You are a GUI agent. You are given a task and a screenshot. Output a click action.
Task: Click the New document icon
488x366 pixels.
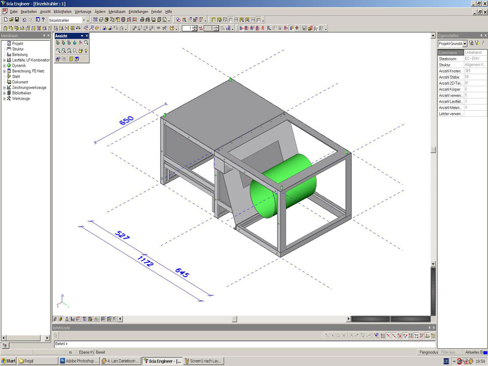(5, 20)
